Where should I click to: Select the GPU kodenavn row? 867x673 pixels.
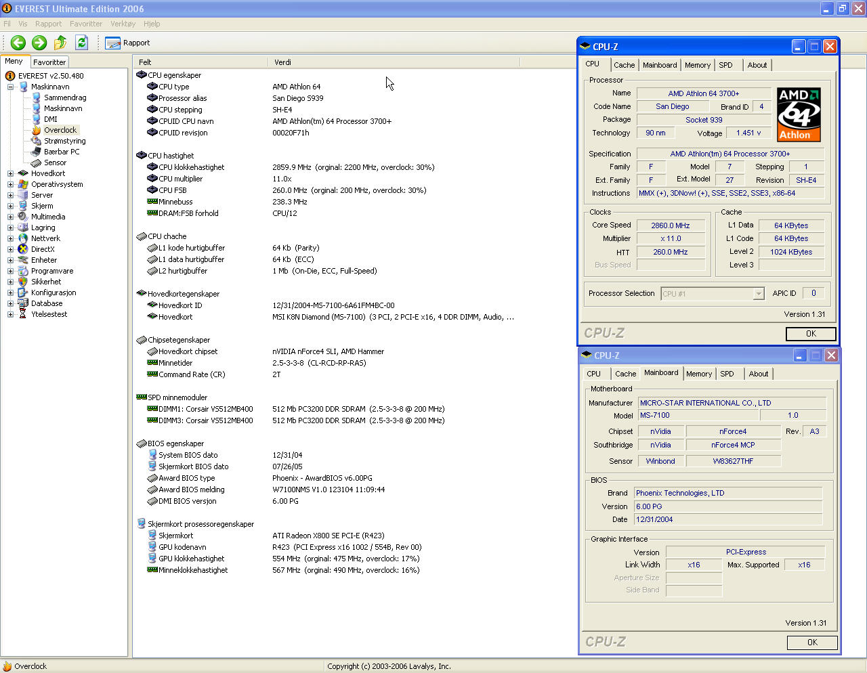click(x=284, y=547)
